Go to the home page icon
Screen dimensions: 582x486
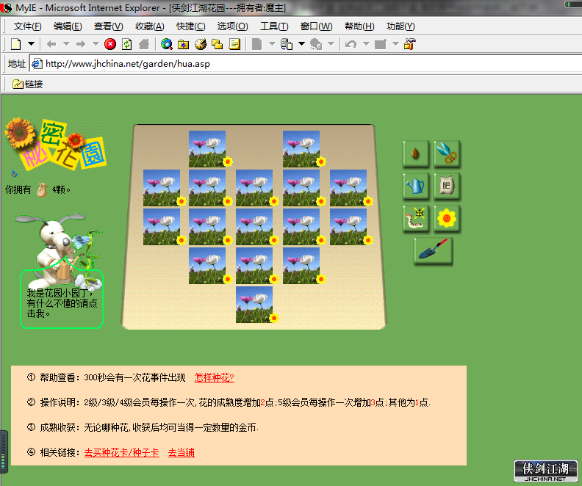pos(143,45)
